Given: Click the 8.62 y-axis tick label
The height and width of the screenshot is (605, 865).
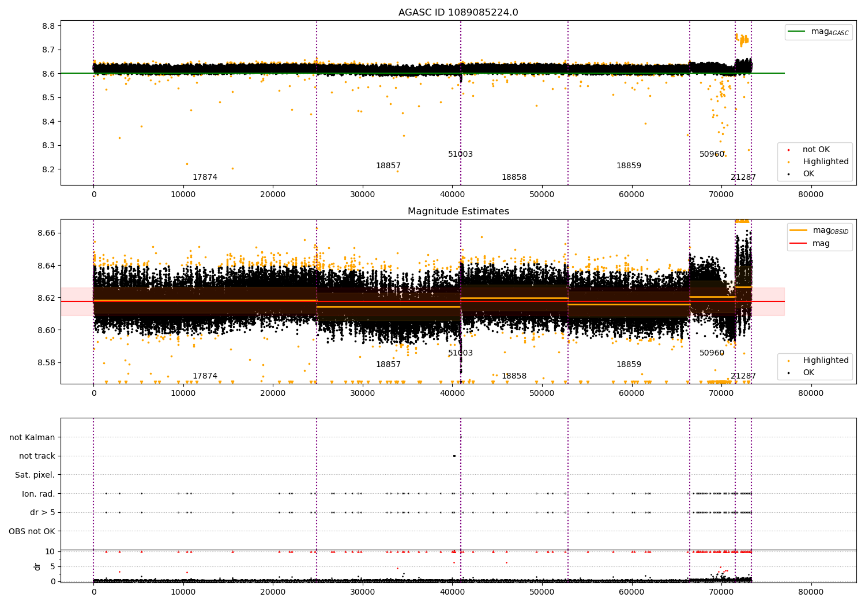Looking at the screenshot, I should point(46,298).
